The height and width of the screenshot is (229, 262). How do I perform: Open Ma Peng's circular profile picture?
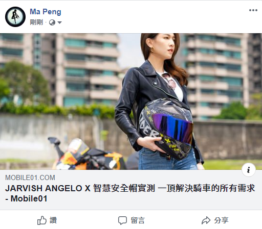(15, 17)
